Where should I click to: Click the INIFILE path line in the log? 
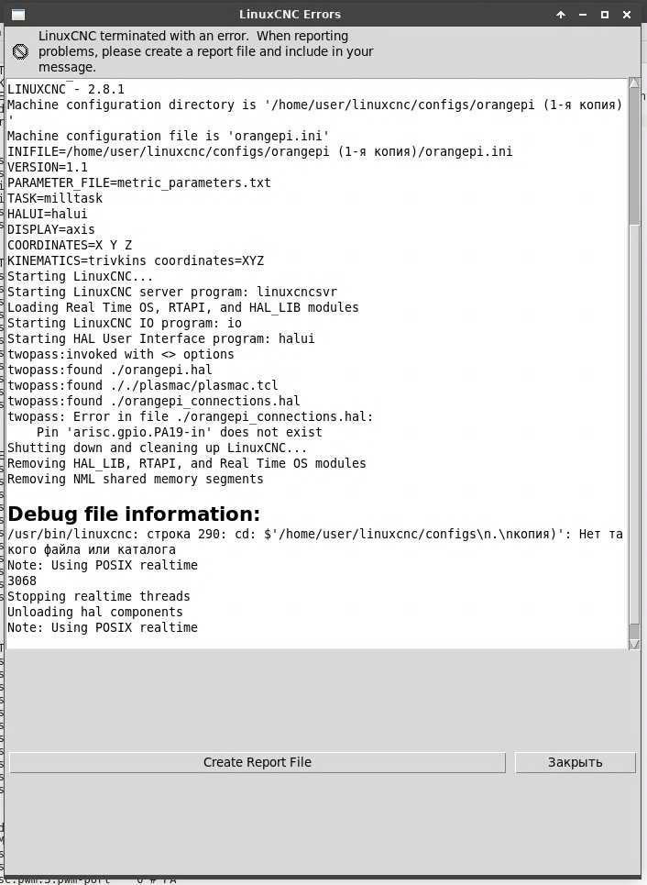259,151
